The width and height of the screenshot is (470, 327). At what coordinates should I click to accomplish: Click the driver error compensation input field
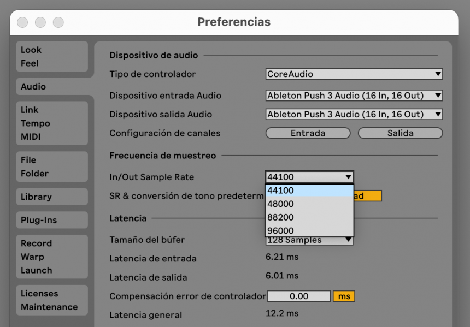pyautogui.click(x=299, y=295)
